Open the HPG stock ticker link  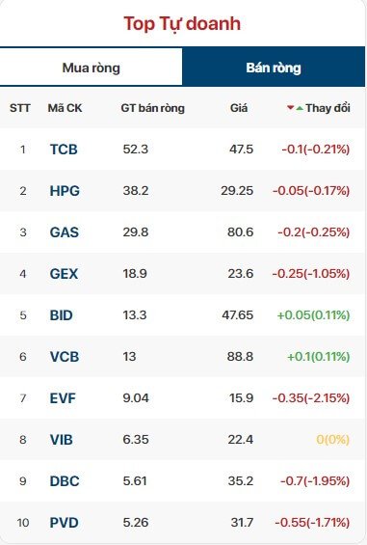click(x=65, y=191)
